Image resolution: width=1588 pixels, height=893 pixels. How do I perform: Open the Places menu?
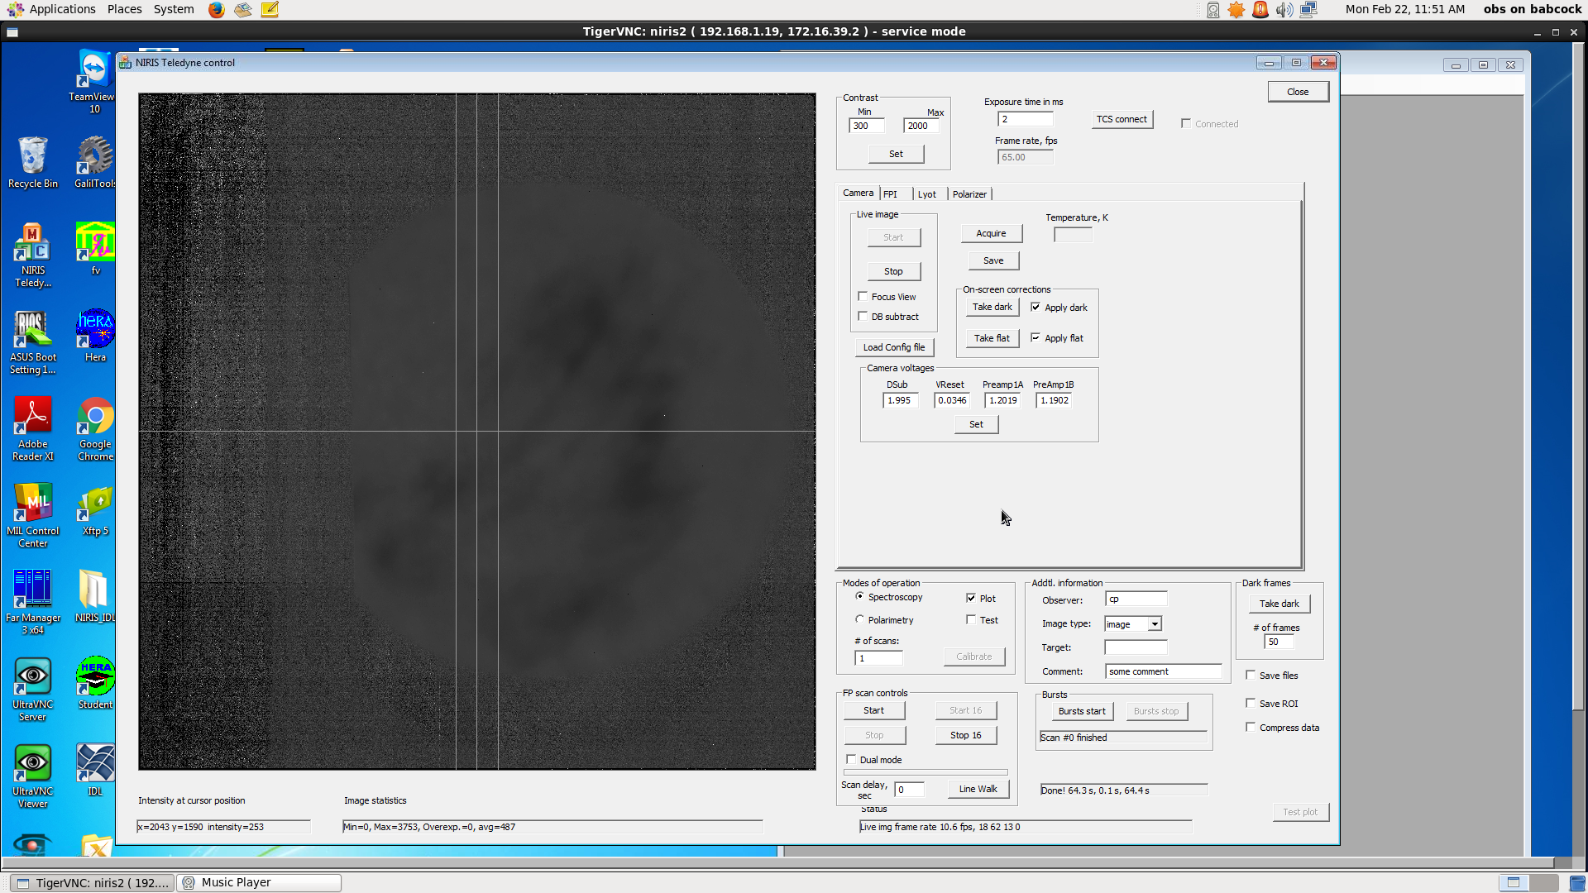[124, 9]
